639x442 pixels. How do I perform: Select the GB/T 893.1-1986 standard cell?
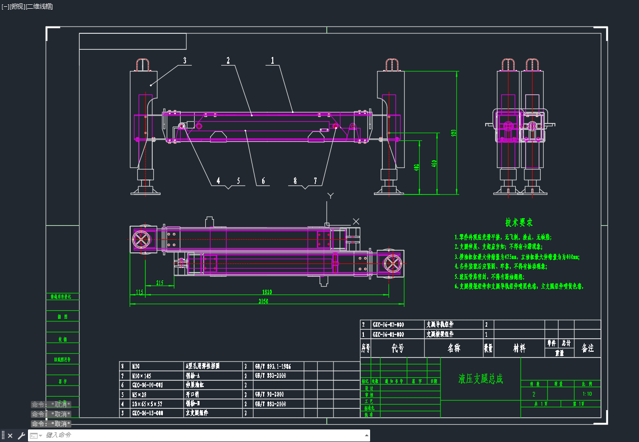[273, 367]
